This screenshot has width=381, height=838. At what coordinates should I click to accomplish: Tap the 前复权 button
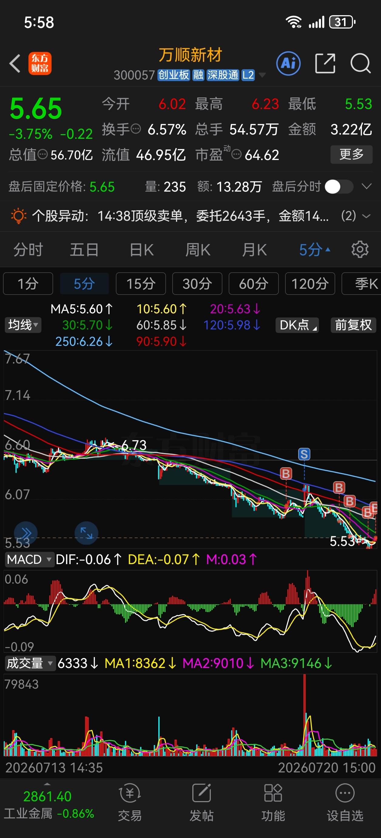tap(353, 325)
